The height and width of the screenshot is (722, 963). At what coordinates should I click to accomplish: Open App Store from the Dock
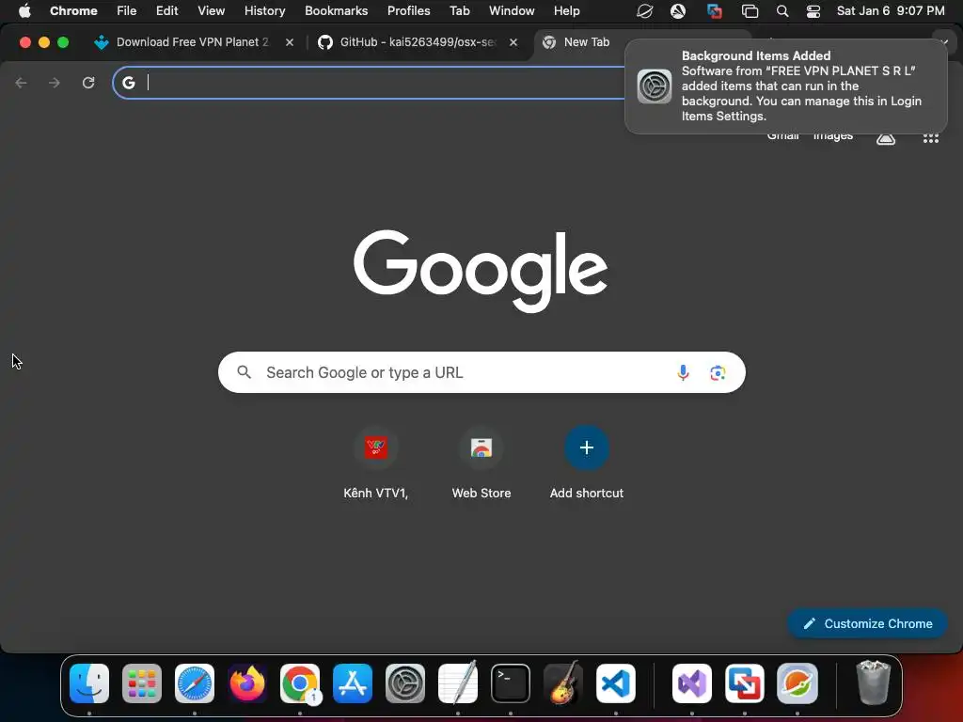tap(353, 683)
